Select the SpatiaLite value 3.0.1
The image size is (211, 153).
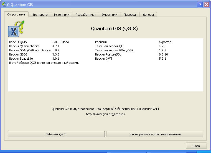pyautogui.click(x=56, y=59)
